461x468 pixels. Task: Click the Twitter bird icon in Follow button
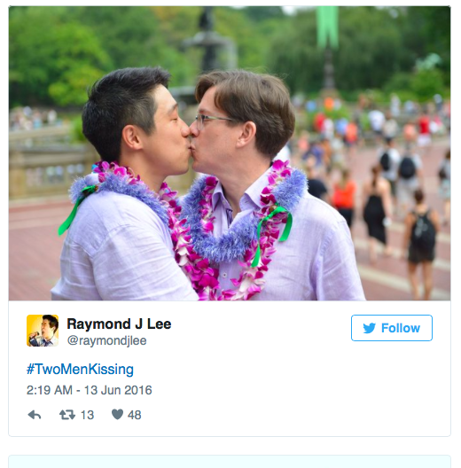tap(370, 328)
